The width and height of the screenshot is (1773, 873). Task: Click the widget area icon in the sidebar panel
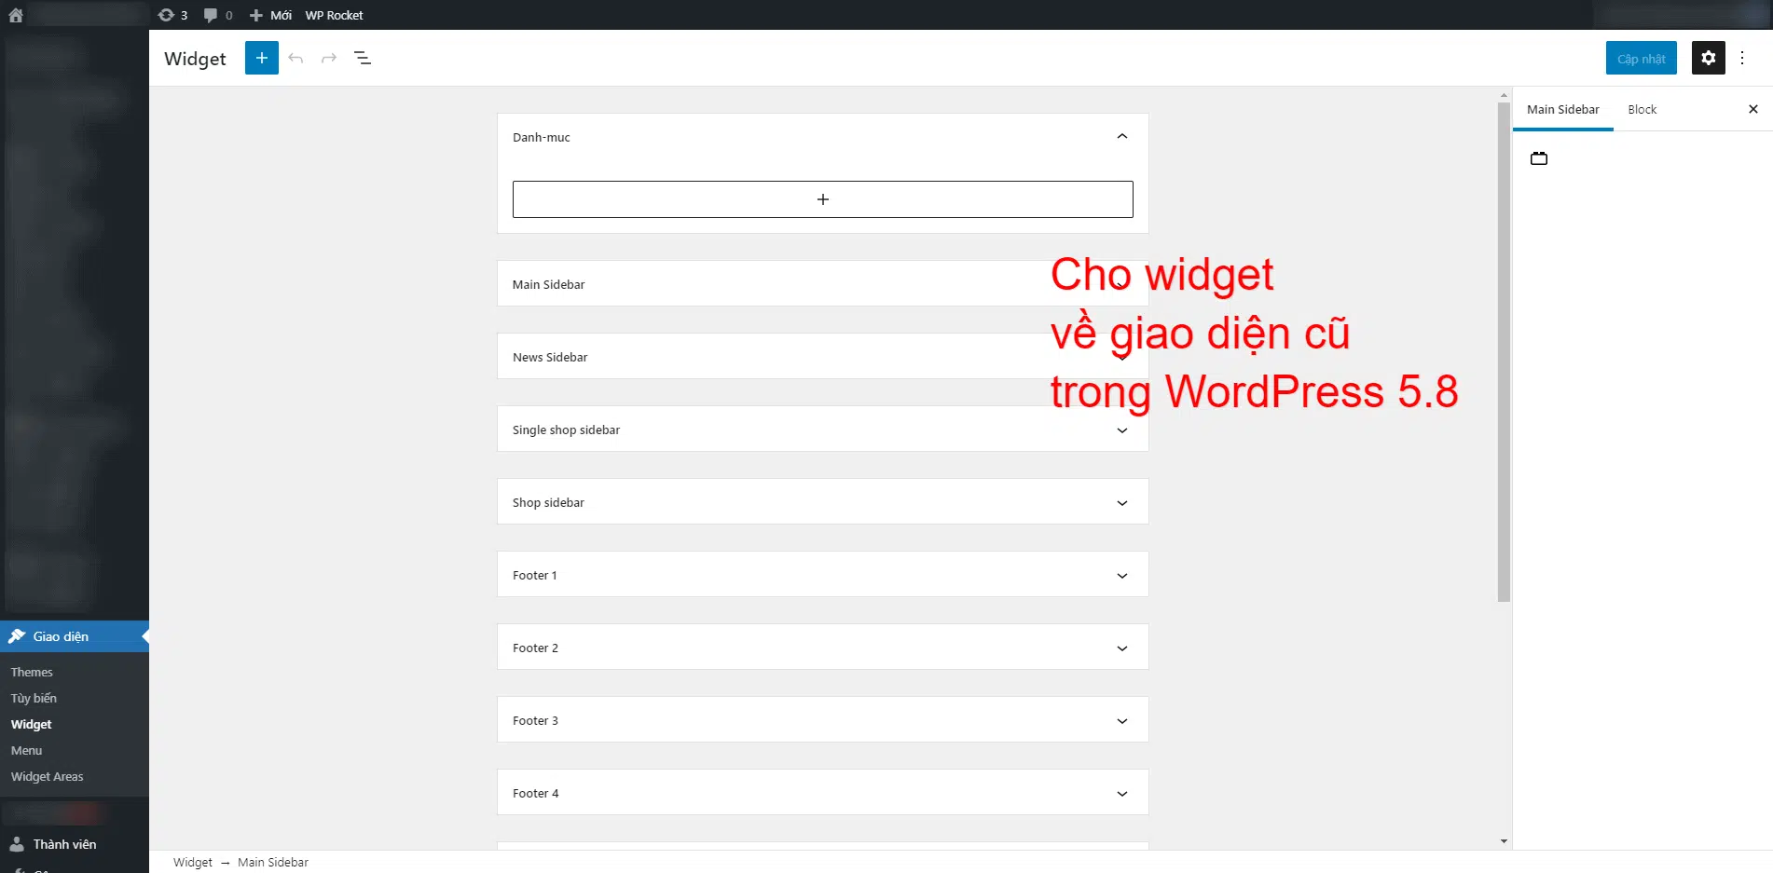(x=1539, y=158)
